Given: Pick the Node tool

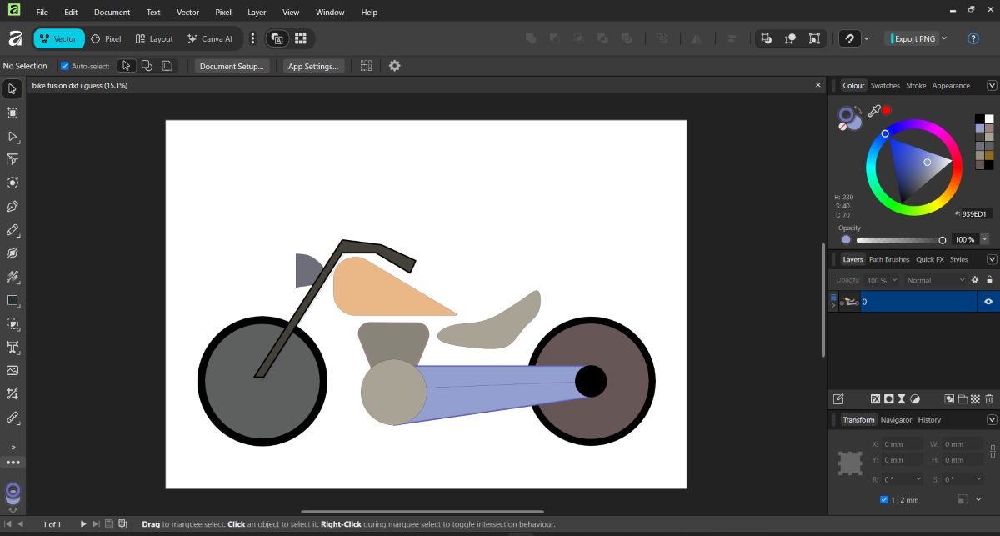Looking at the screenshot, I should 12,136.
